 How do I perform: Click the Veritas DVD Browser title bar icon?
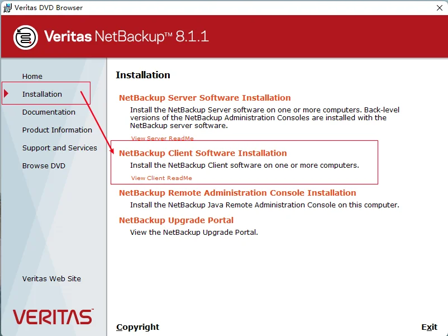point(7,8)
